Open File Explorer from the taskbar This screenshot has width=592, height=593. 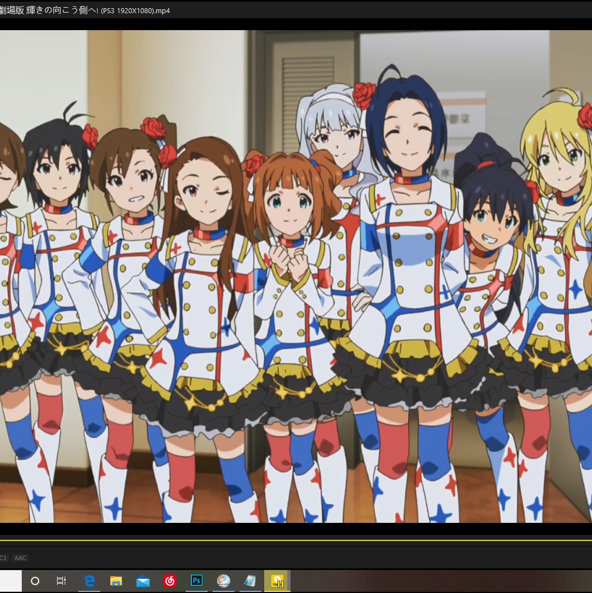[x=116, y=581]
